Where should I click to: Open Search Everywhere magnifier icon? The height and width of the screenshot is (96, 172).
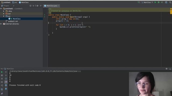click(170, 2)
